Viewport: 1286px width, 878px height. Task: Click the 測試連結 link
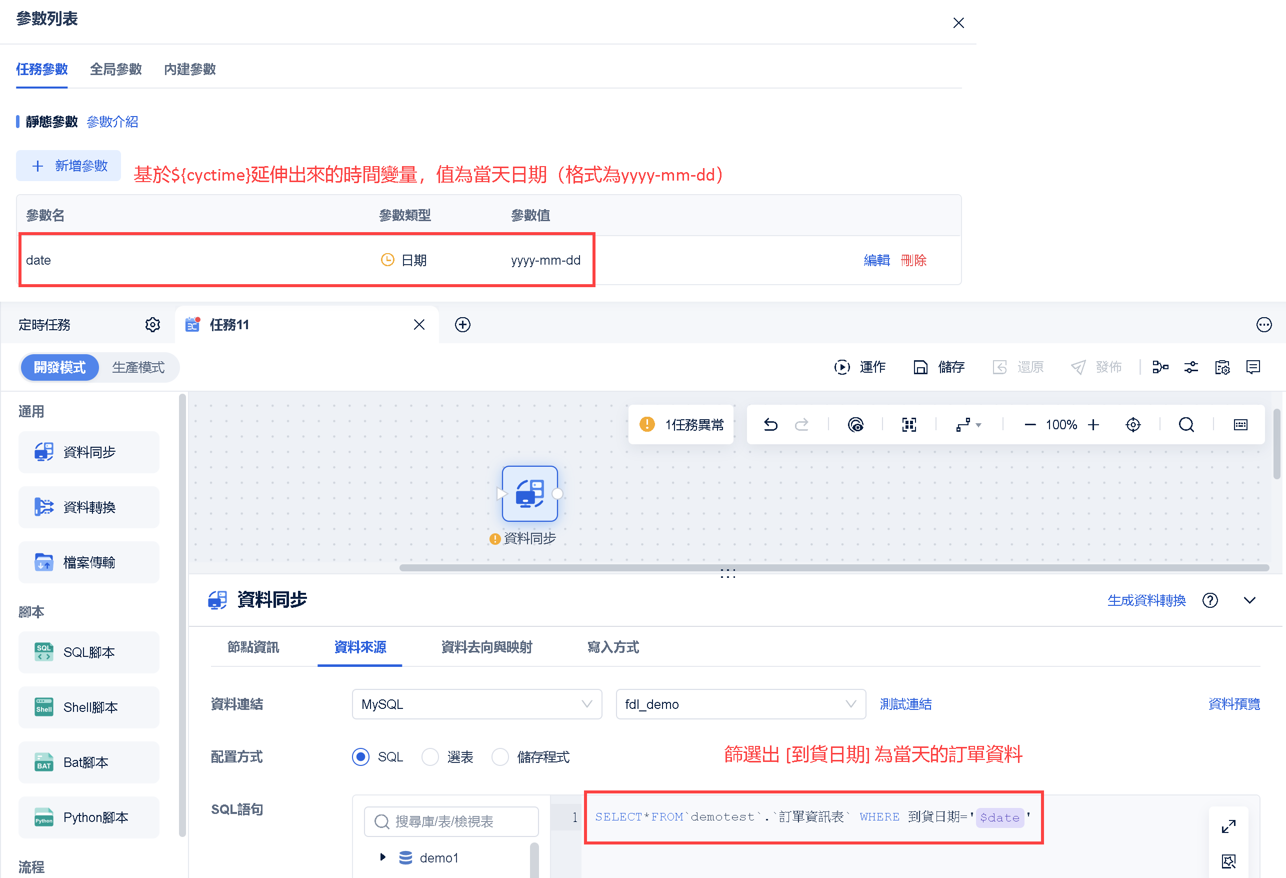pyautogui.click(x=905, y=704)
